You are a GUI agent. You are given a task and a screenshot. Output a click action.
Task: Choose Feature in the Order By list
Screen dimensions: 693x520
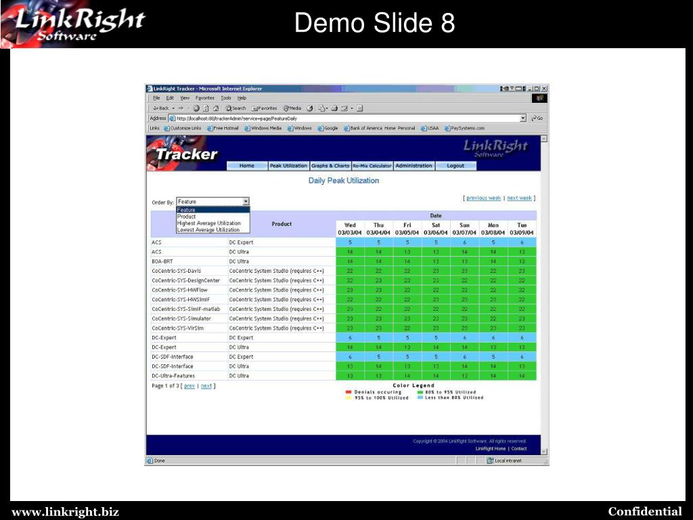tap(213, 210)
